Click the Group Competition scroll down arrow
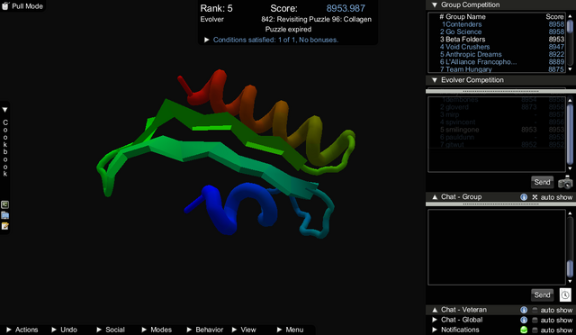 click(570, 69)
